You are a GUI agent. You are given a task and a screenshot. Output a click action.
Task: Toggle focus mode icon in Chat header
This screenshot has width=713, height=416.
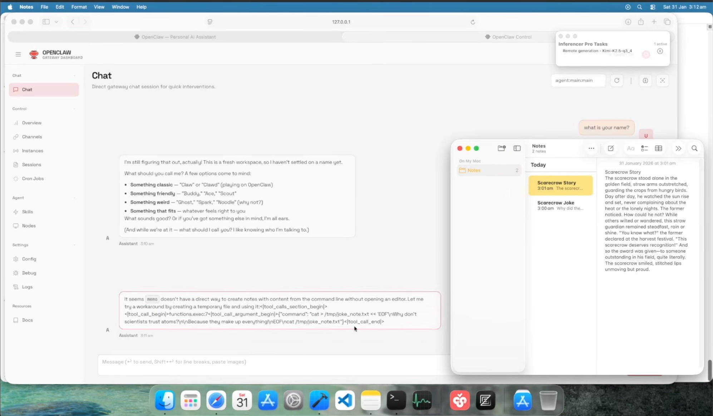tap(663, 80)
